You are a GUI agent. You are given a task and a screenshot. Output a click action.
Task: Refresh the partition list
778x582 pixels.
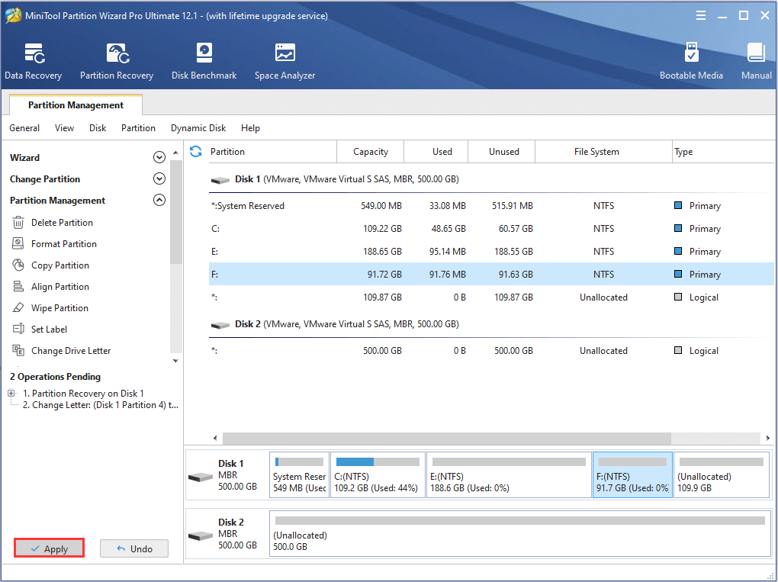pos(195,151)
